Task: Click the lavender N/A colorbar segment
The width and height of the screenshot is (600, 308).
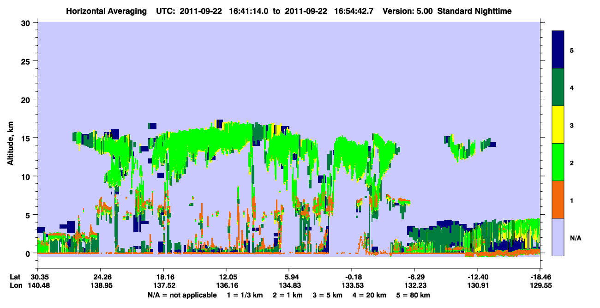Action: [558, 237]
